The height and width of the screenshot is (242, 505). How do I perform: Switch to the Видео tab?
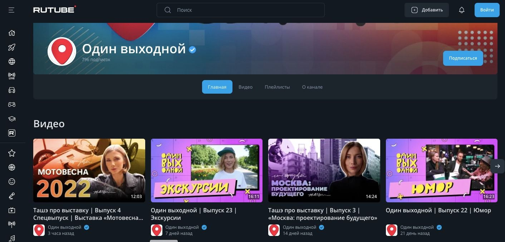(x=245, y=87)
